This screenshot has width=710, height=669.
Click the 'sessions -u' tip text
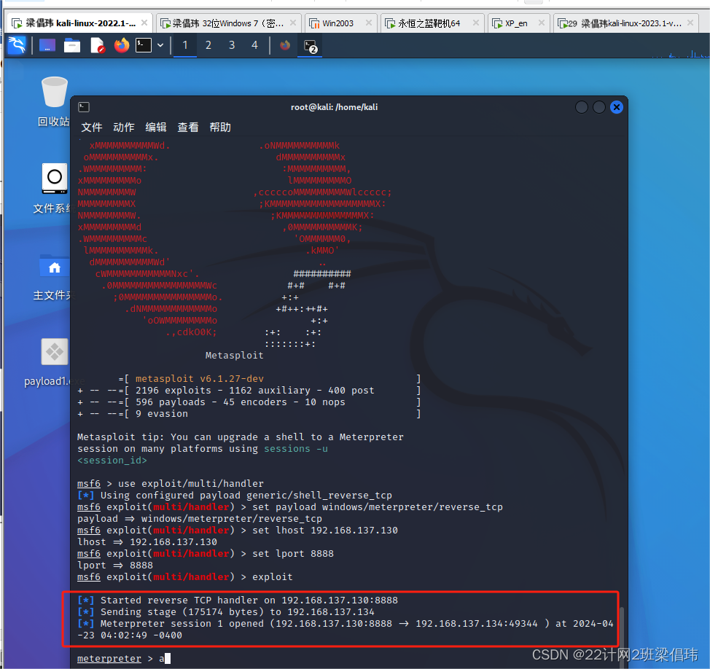coord(296,449)
